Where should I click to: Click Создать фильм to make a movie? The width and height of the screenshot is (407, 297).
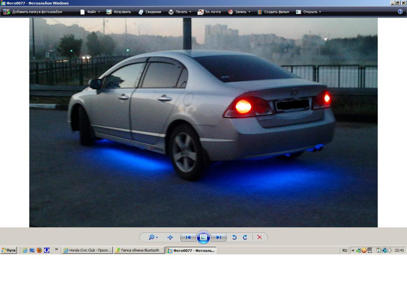pyautogui.click(x=273, y=12)
